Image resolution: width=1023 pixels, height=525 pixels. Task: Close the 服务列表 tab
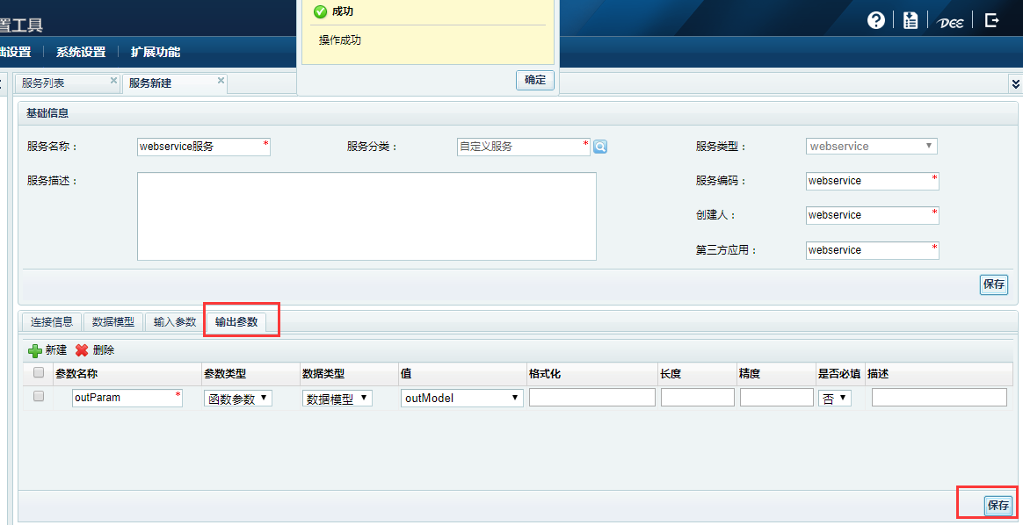point(113,81)
